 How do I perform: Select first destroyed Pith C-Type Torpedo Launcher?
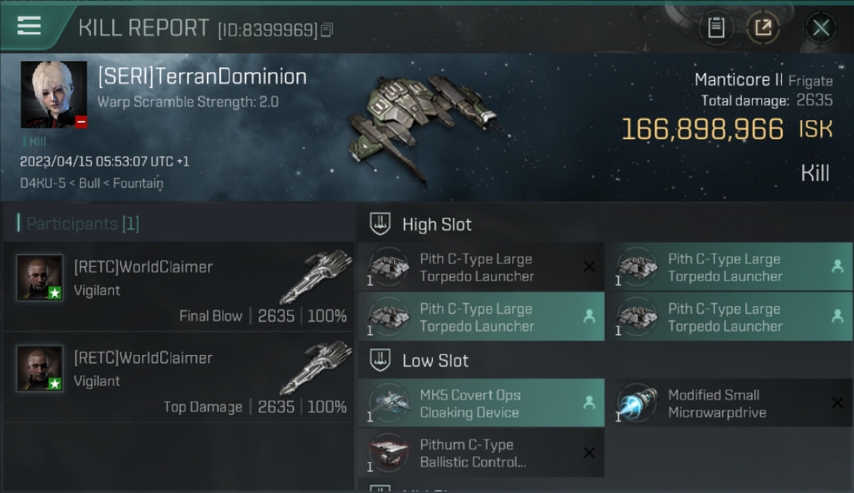click(x=481, y=268)
